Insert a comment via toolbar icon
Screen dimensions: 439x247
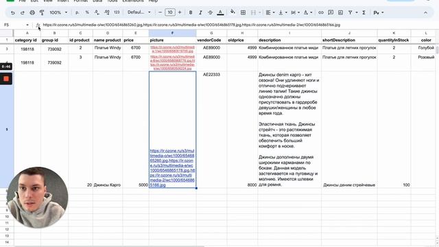tap(331, 12)
